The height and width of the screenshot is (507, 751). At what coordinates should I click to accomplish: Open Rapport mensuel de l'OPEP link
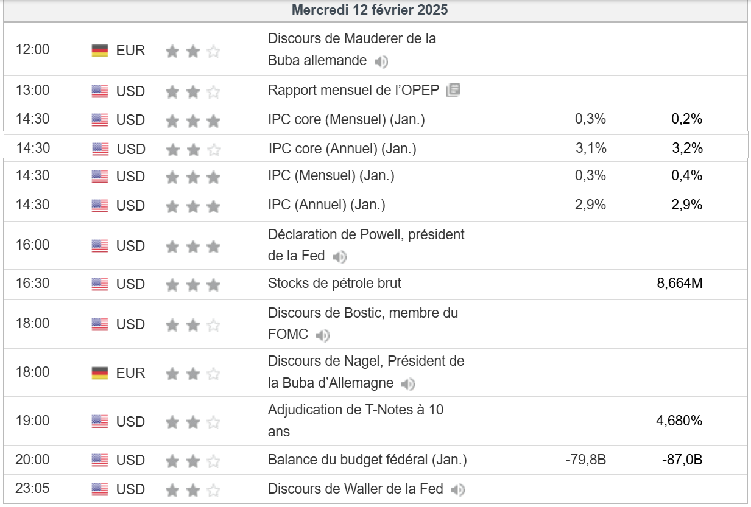click(353, 90)
